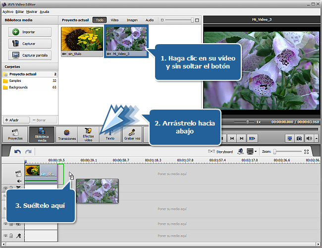
Task: Open the Transiciones panel
Action: [x=66, y=134]
